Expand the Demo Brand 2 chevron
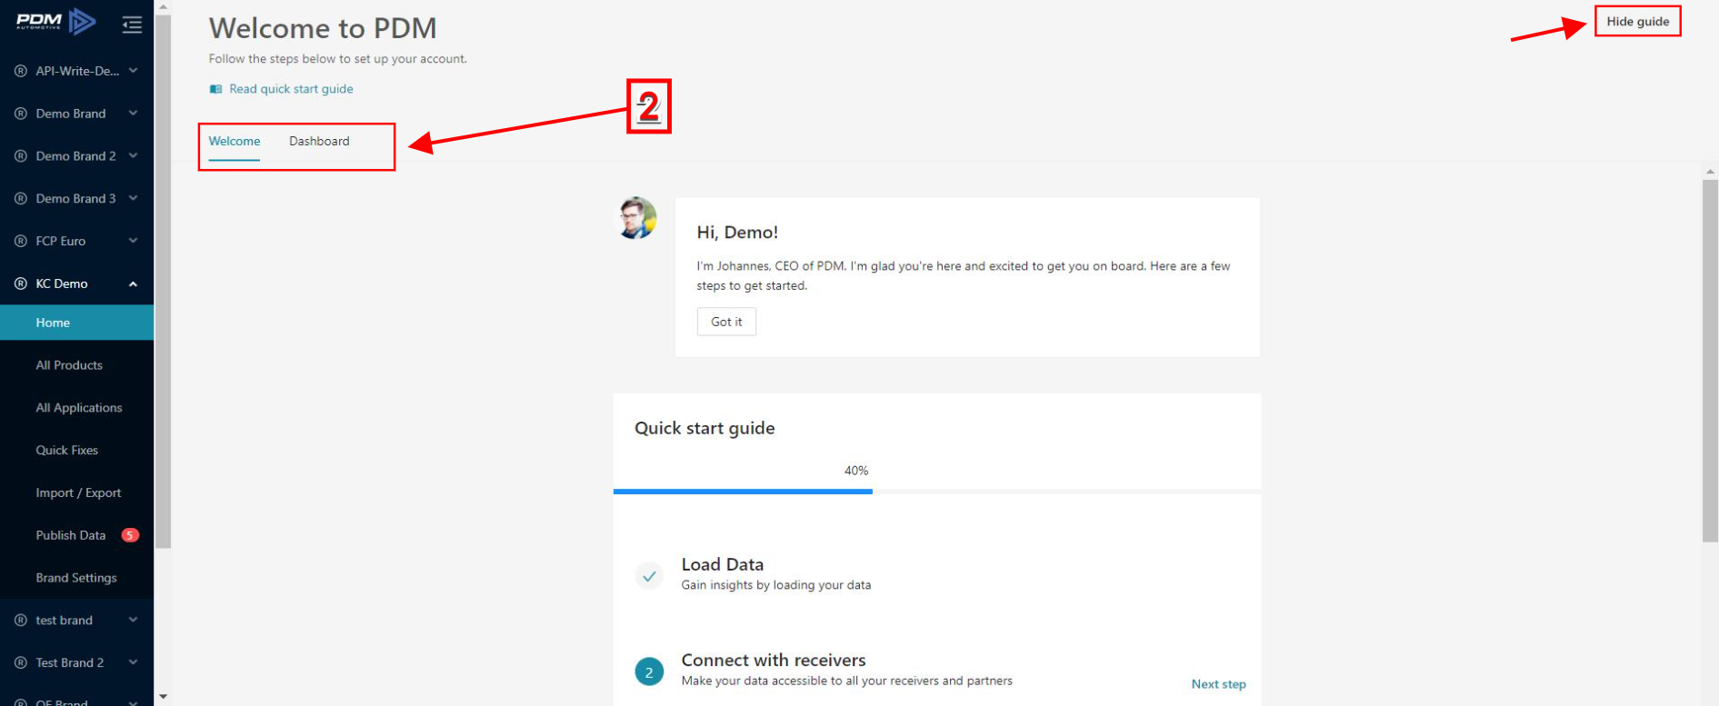 [133, 156]
